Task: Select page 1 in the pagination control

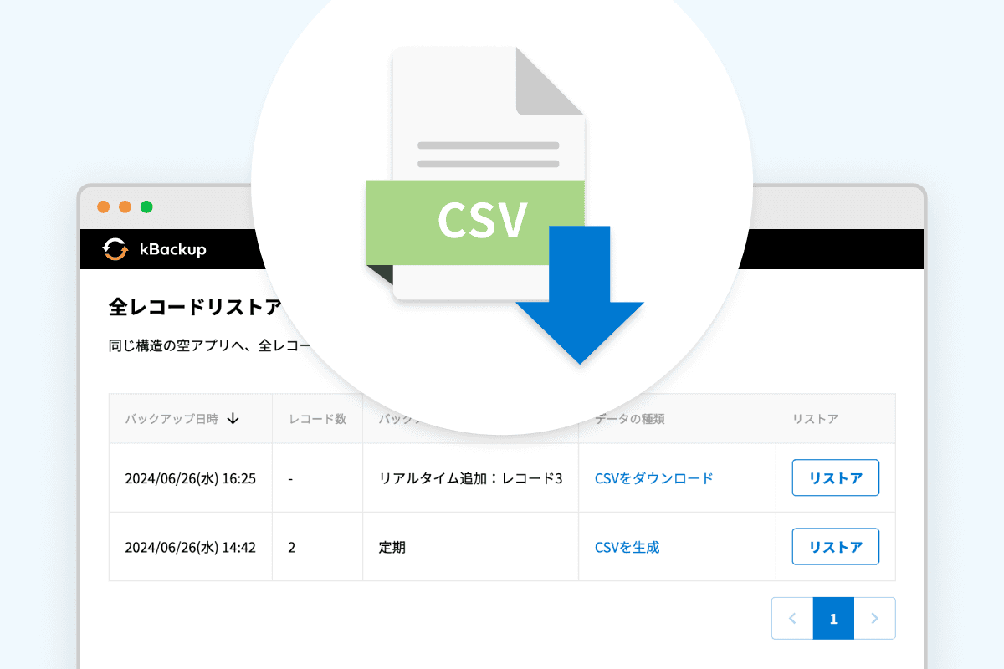Action: [x=833, y=618]
